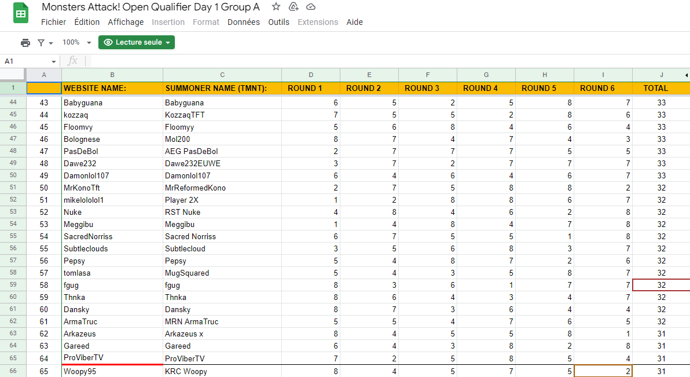
Task: Click the greyed Extensions menu
Action: (x=318, y=22)
